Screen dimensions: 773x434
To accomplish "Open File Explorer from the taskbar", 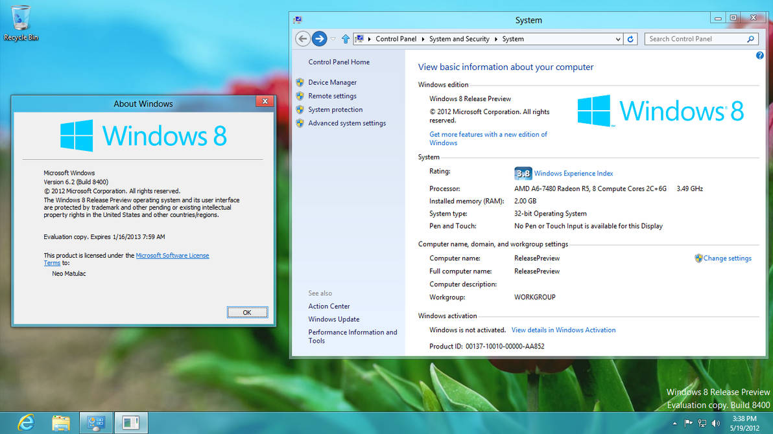I will [61, 422].
